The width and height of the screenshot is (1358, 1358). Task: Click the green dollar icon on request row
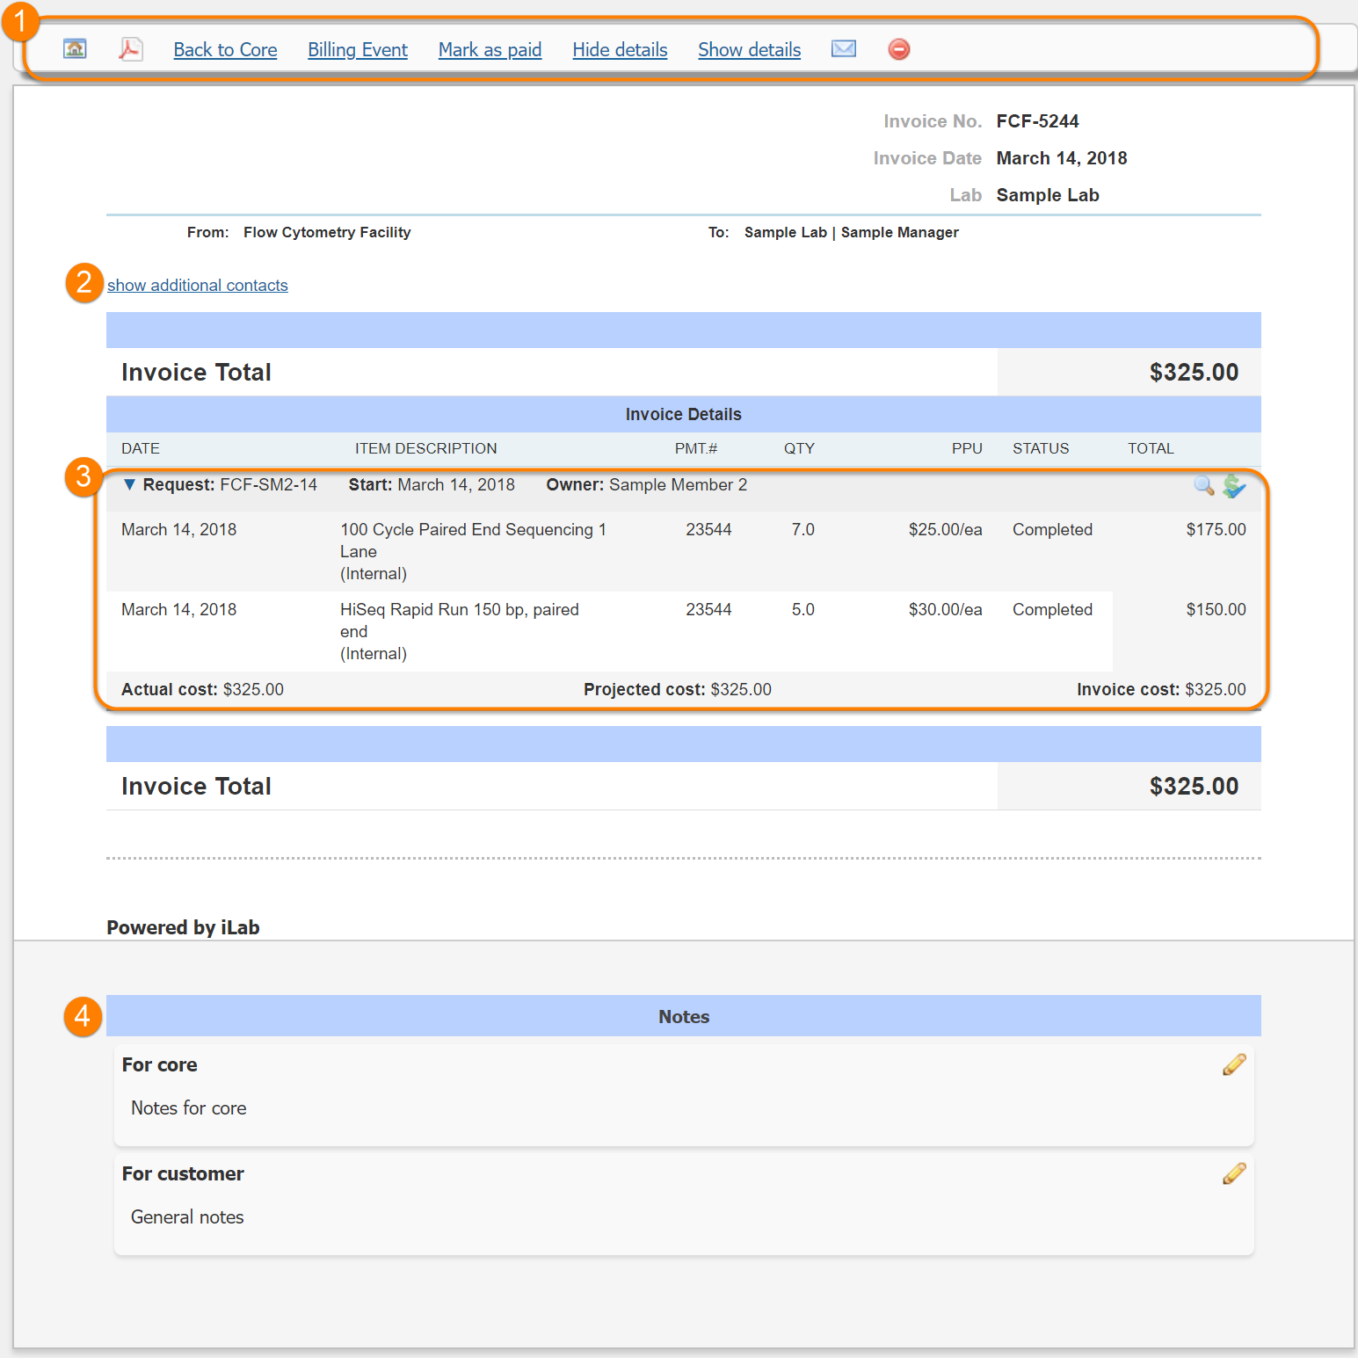pos(1234,485)
